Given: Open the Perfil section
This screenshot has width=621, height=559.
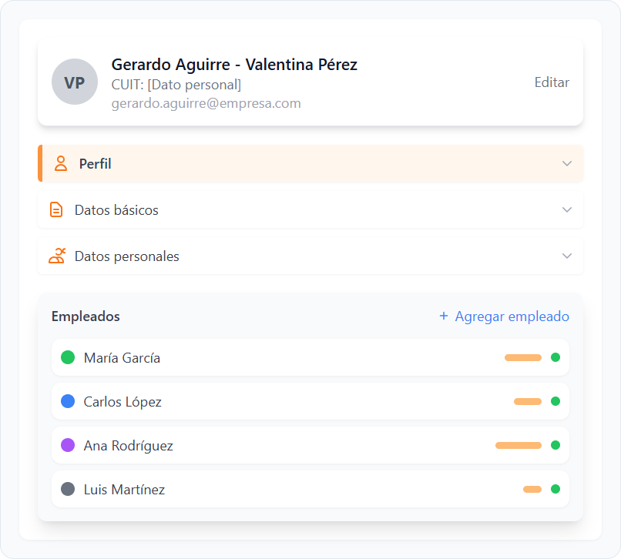Looking at the screenshot, I should 96,164.
